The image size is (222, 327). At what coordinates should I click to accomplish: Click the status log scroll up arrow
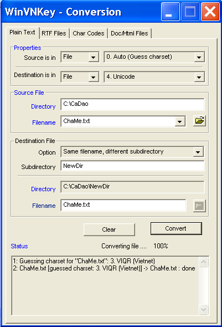(204, 262)
